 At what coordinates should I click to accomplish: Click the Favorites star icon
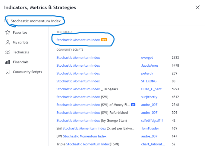(x=8, y=33)
